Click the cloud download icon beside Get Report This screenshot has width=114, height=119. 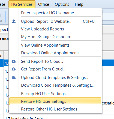click(x=14, y=69)
